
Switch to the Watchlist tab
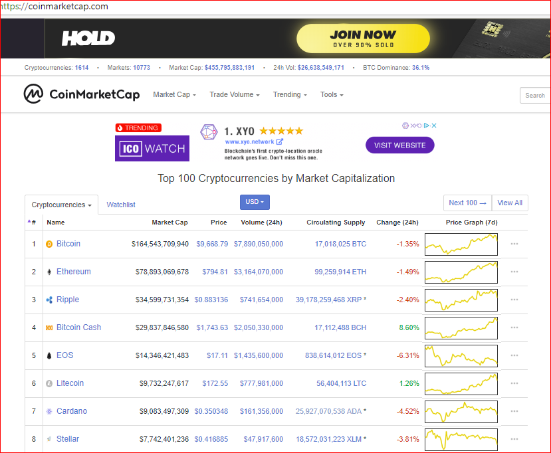pyautogui.click(x=121, y=205)
